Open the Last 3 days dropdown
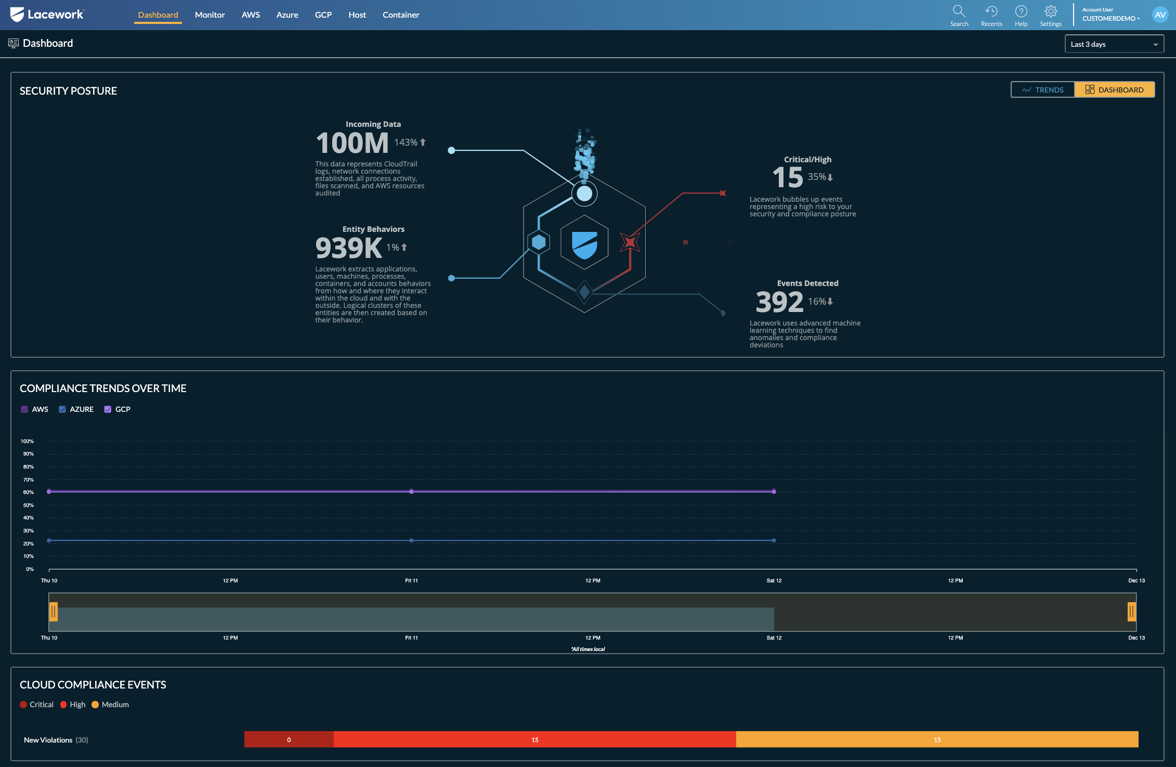The width and height of the screenshot is (1176, 767). pos(1114,44)
